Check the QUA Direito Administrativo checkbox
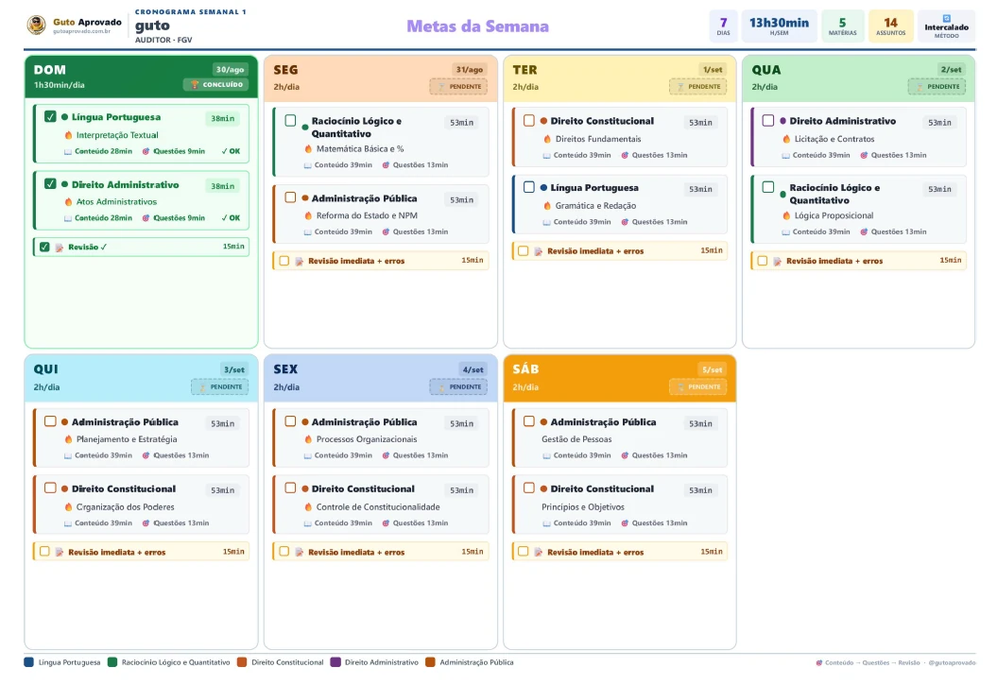This screenshot has width=997, height=685. 768,121
